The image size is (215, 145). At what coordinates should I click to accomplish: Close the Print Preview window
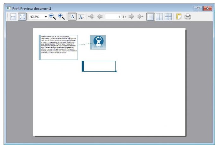pyautogui.click(x=208, y=9)
